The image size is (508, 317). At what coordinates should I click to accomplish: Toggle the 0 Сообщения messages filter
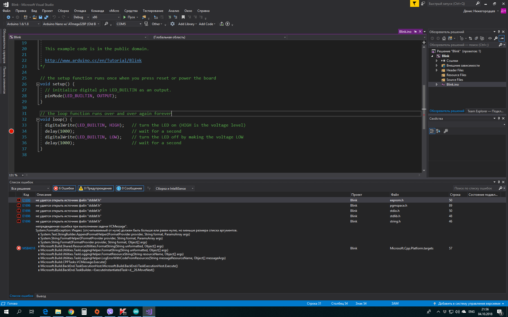[130, 188]
